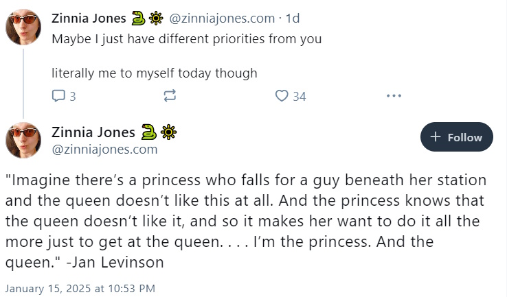Click the reply speech bubble icon
The image size is (507, 297).
pyautogui.click(x=58, y=96)
